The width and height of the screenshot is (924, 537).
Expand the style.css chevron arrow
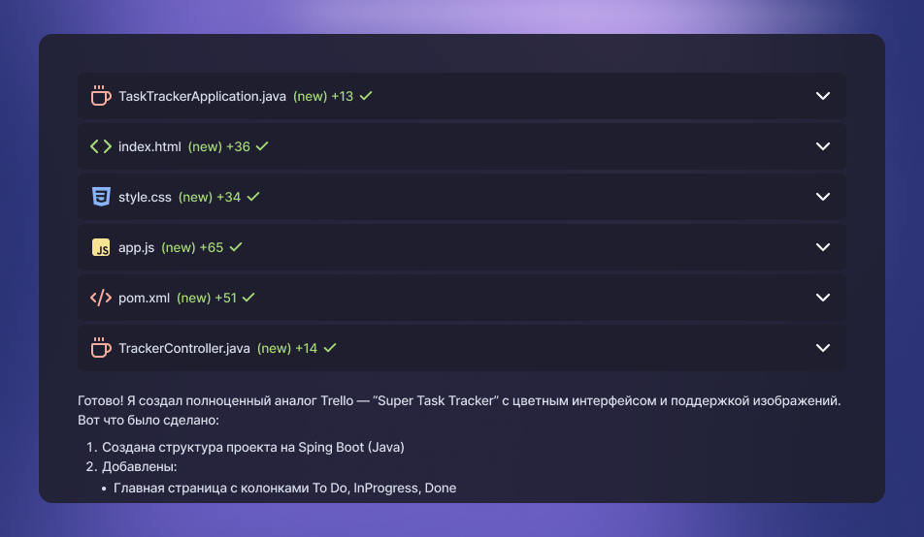point(823,197)
